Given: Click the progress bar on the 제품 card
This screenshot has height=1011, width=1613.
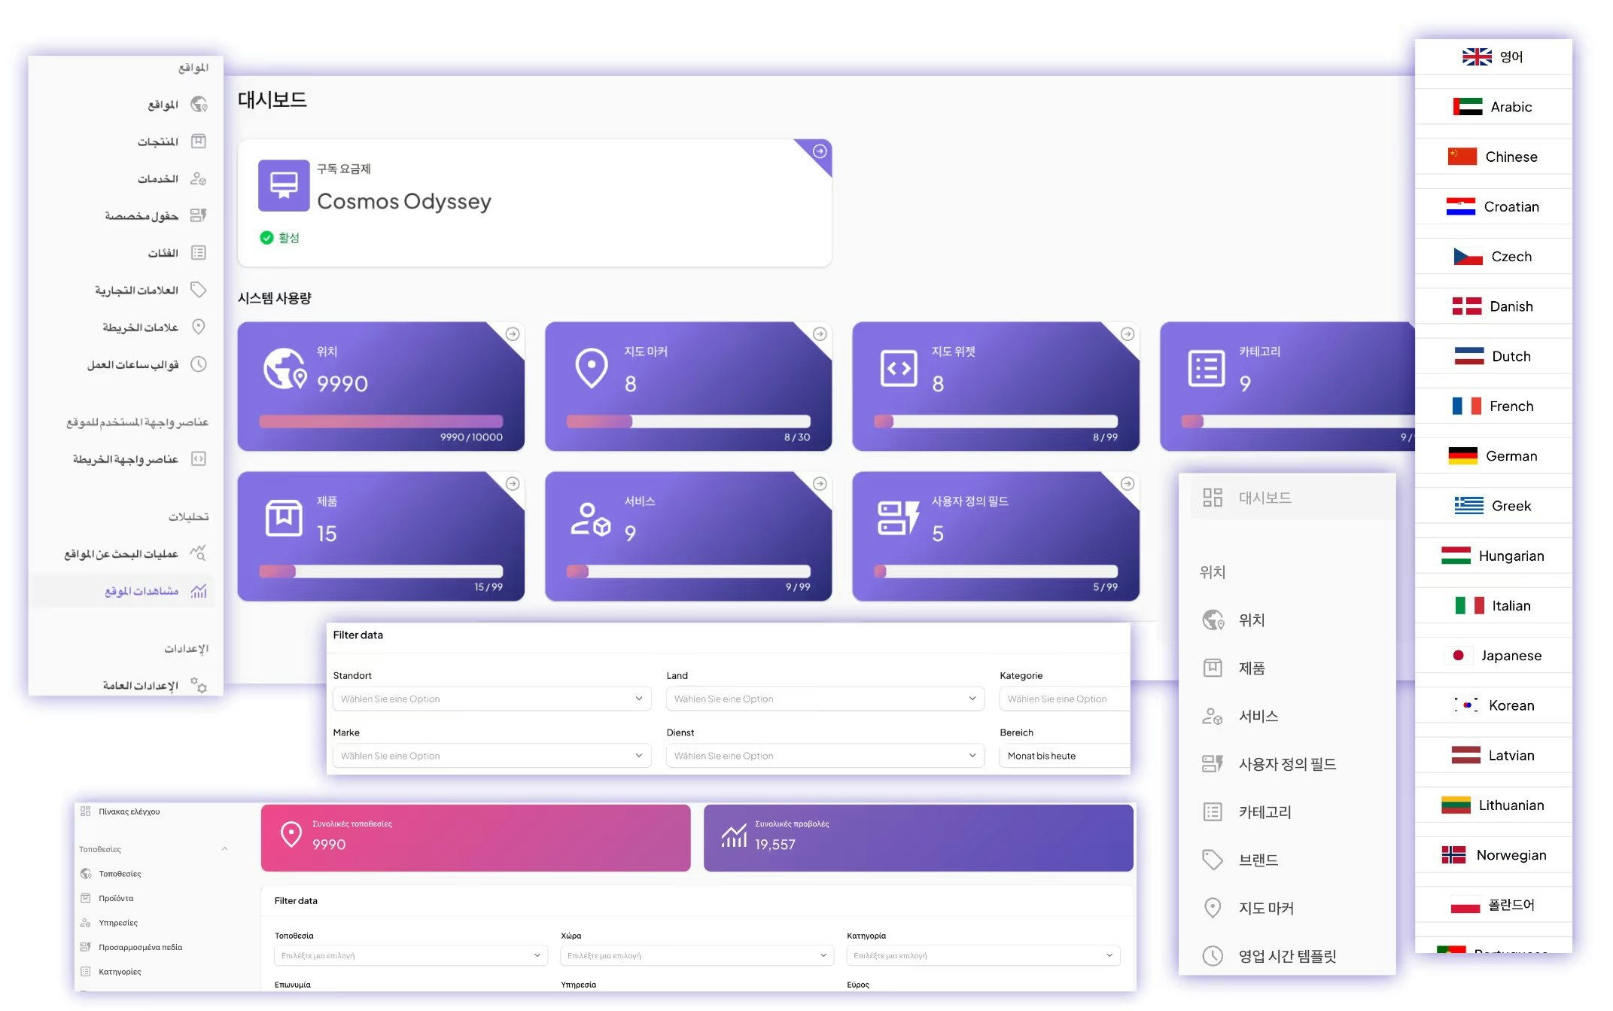Looking at the screenshot, I should coord(380,571).
